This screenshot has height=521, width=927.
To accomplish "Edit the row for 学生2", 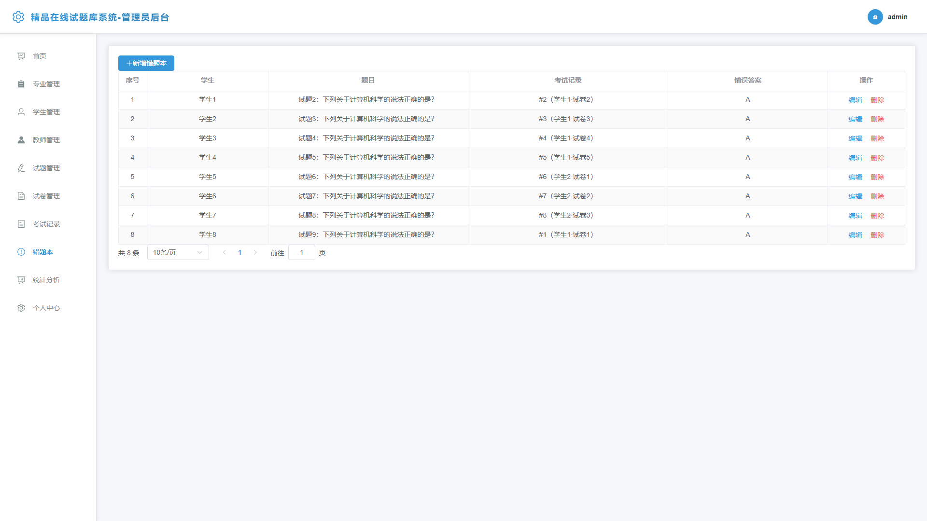I will [x=855, y=119].
